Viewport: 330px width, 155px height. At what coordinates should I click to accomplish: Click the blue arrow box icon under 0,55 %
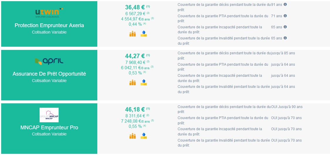pos(144,136)
